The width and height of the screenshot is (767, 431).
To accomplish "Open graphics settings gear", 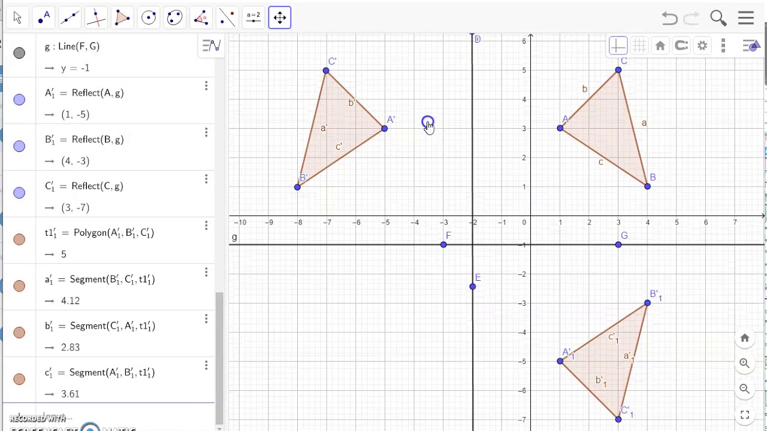I will (x=702, y=45).
